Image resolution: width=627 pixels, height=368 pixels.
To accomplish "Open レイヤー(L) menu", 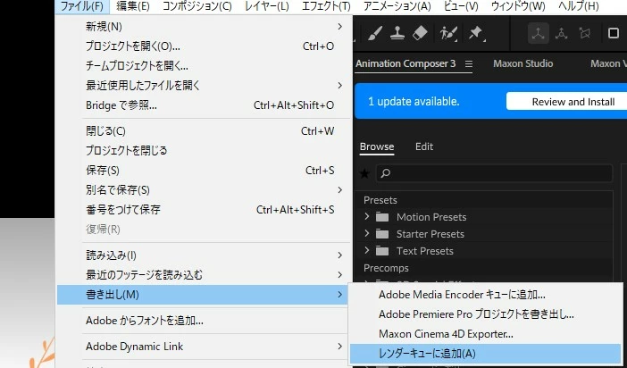I will (267, 6).
